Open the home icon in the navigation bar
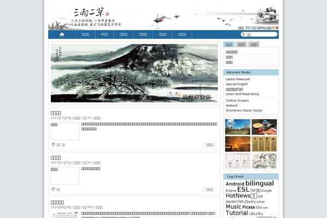The height and width of the screenshot is (218, 327). pos(62,34)
